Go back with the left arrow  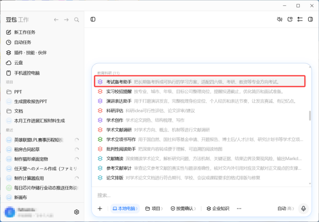(56, 20)
